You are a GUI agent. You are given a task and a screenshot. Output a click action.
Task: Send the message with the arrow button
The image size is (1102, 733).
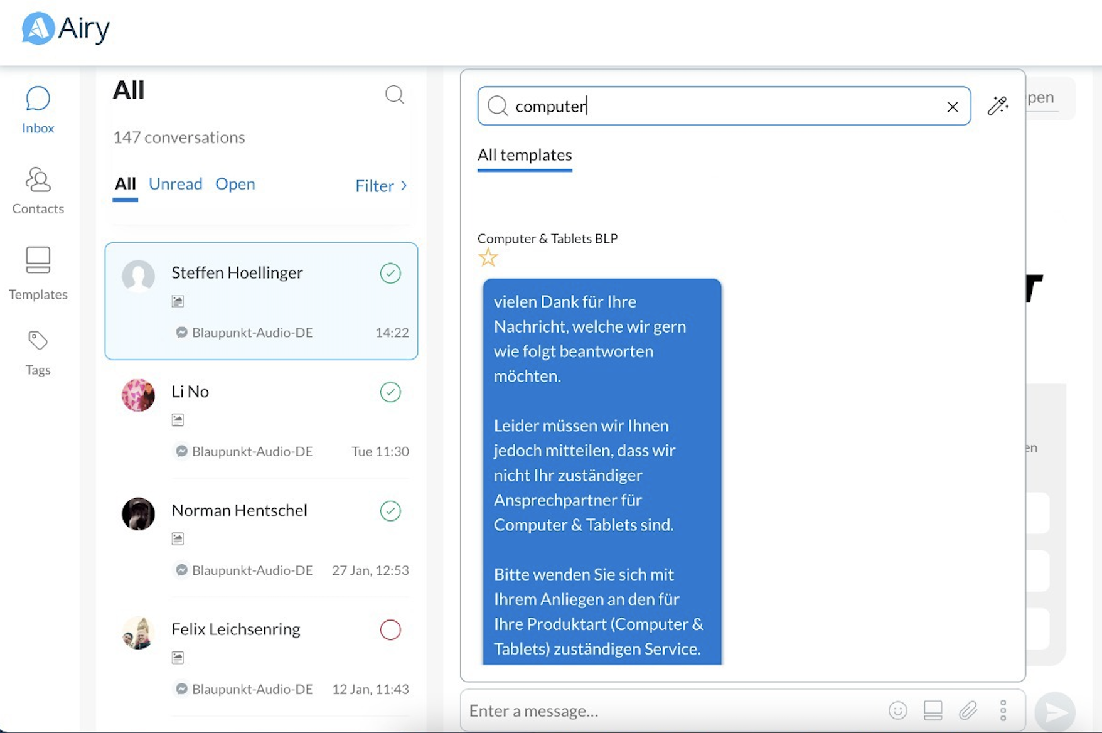click(x=1056, y=711)
